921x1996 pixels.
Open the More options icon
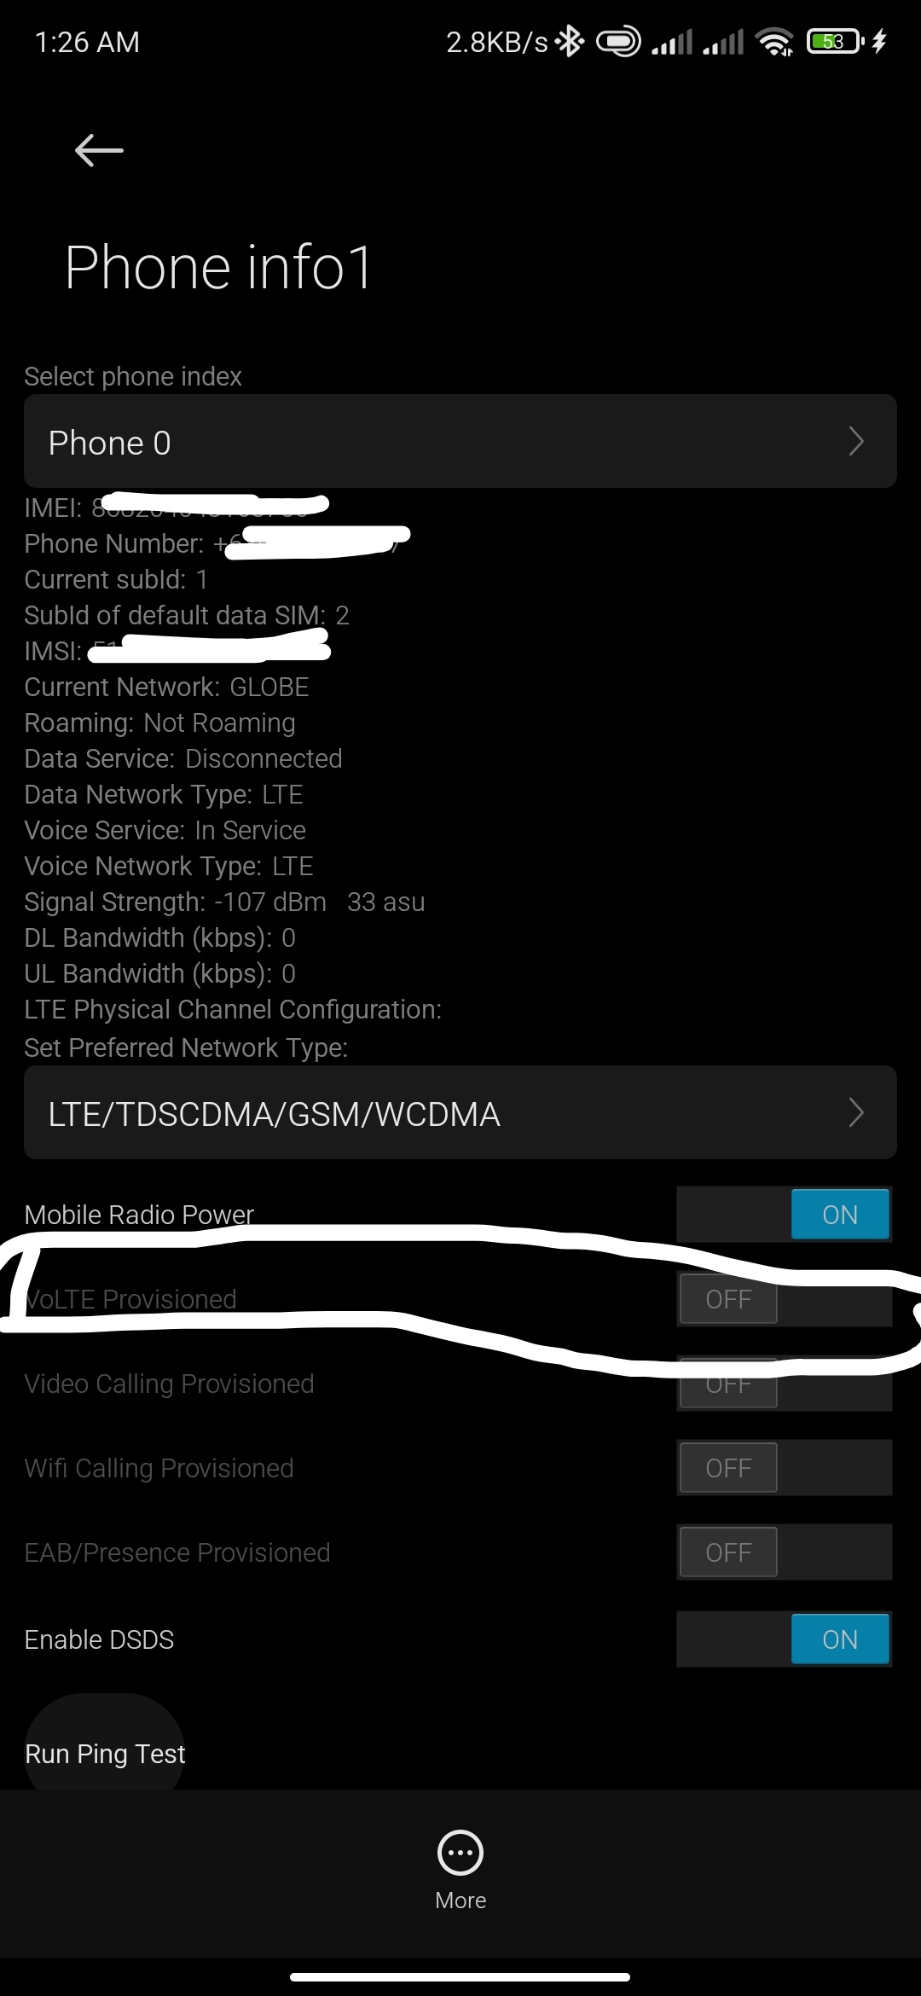point(460,1853)
